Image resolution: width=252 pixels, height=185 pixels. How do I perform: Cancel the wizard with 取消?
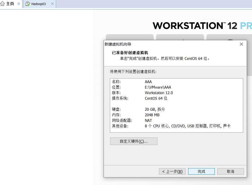(230, 171)
